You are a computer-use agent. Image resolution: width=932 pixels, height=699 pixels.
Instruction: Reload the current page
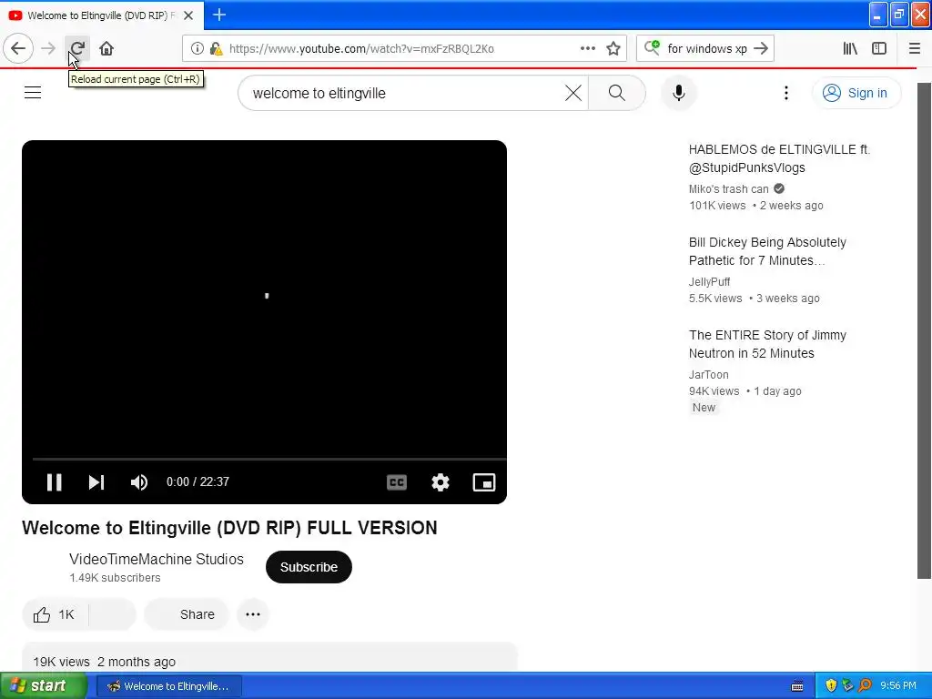[x=77, y=48]
